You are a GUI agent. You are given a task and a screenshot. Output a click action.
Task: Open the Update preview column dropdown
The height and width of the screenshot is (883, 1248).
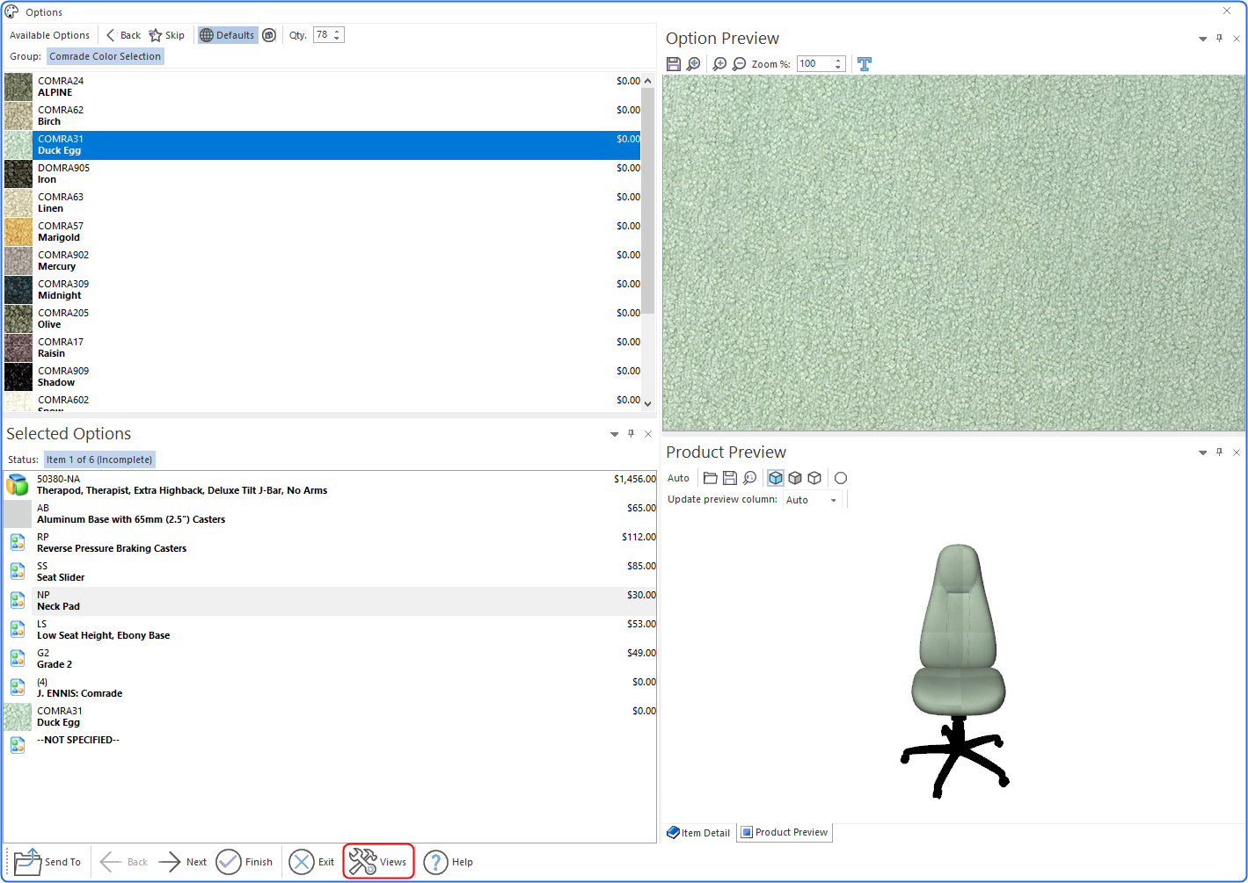tap(833, 500)
